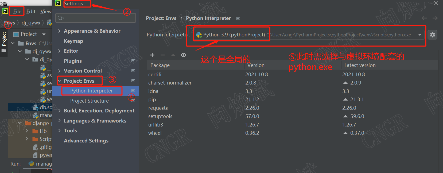
Task: Click latest version 21.3.1 for pip
Action: 357,99
